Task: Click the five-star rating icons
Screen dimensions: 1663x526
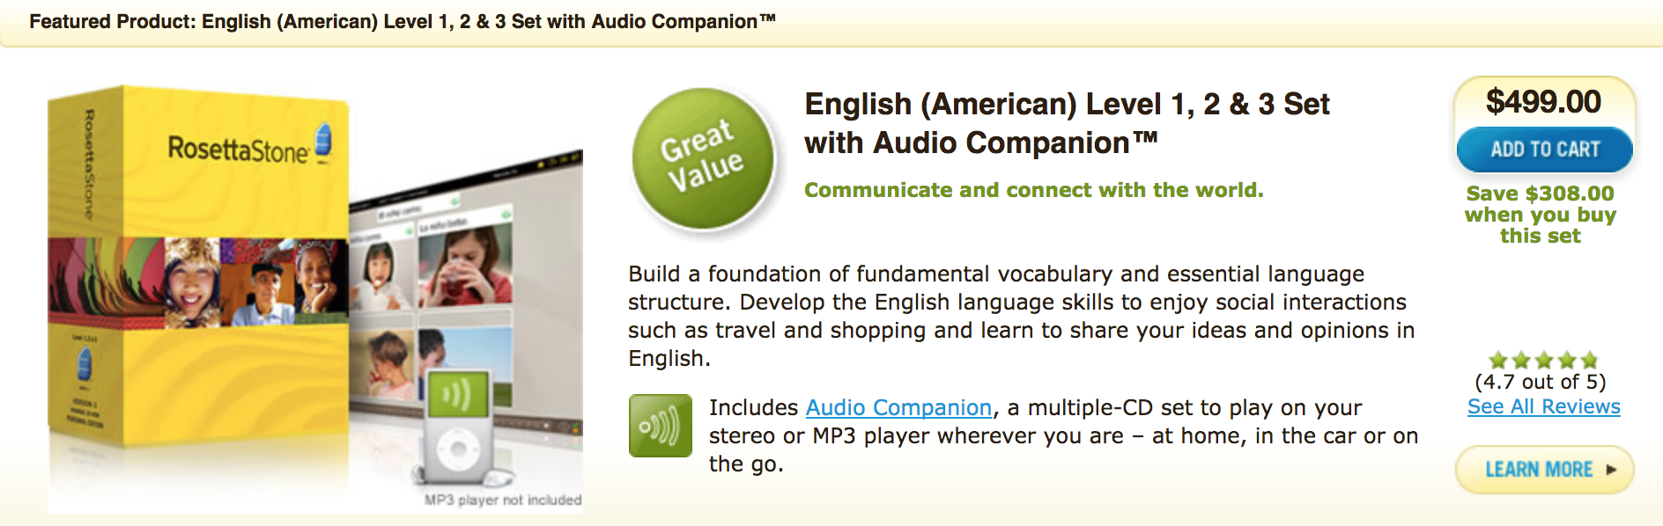Action: [x=1543, y=360]
